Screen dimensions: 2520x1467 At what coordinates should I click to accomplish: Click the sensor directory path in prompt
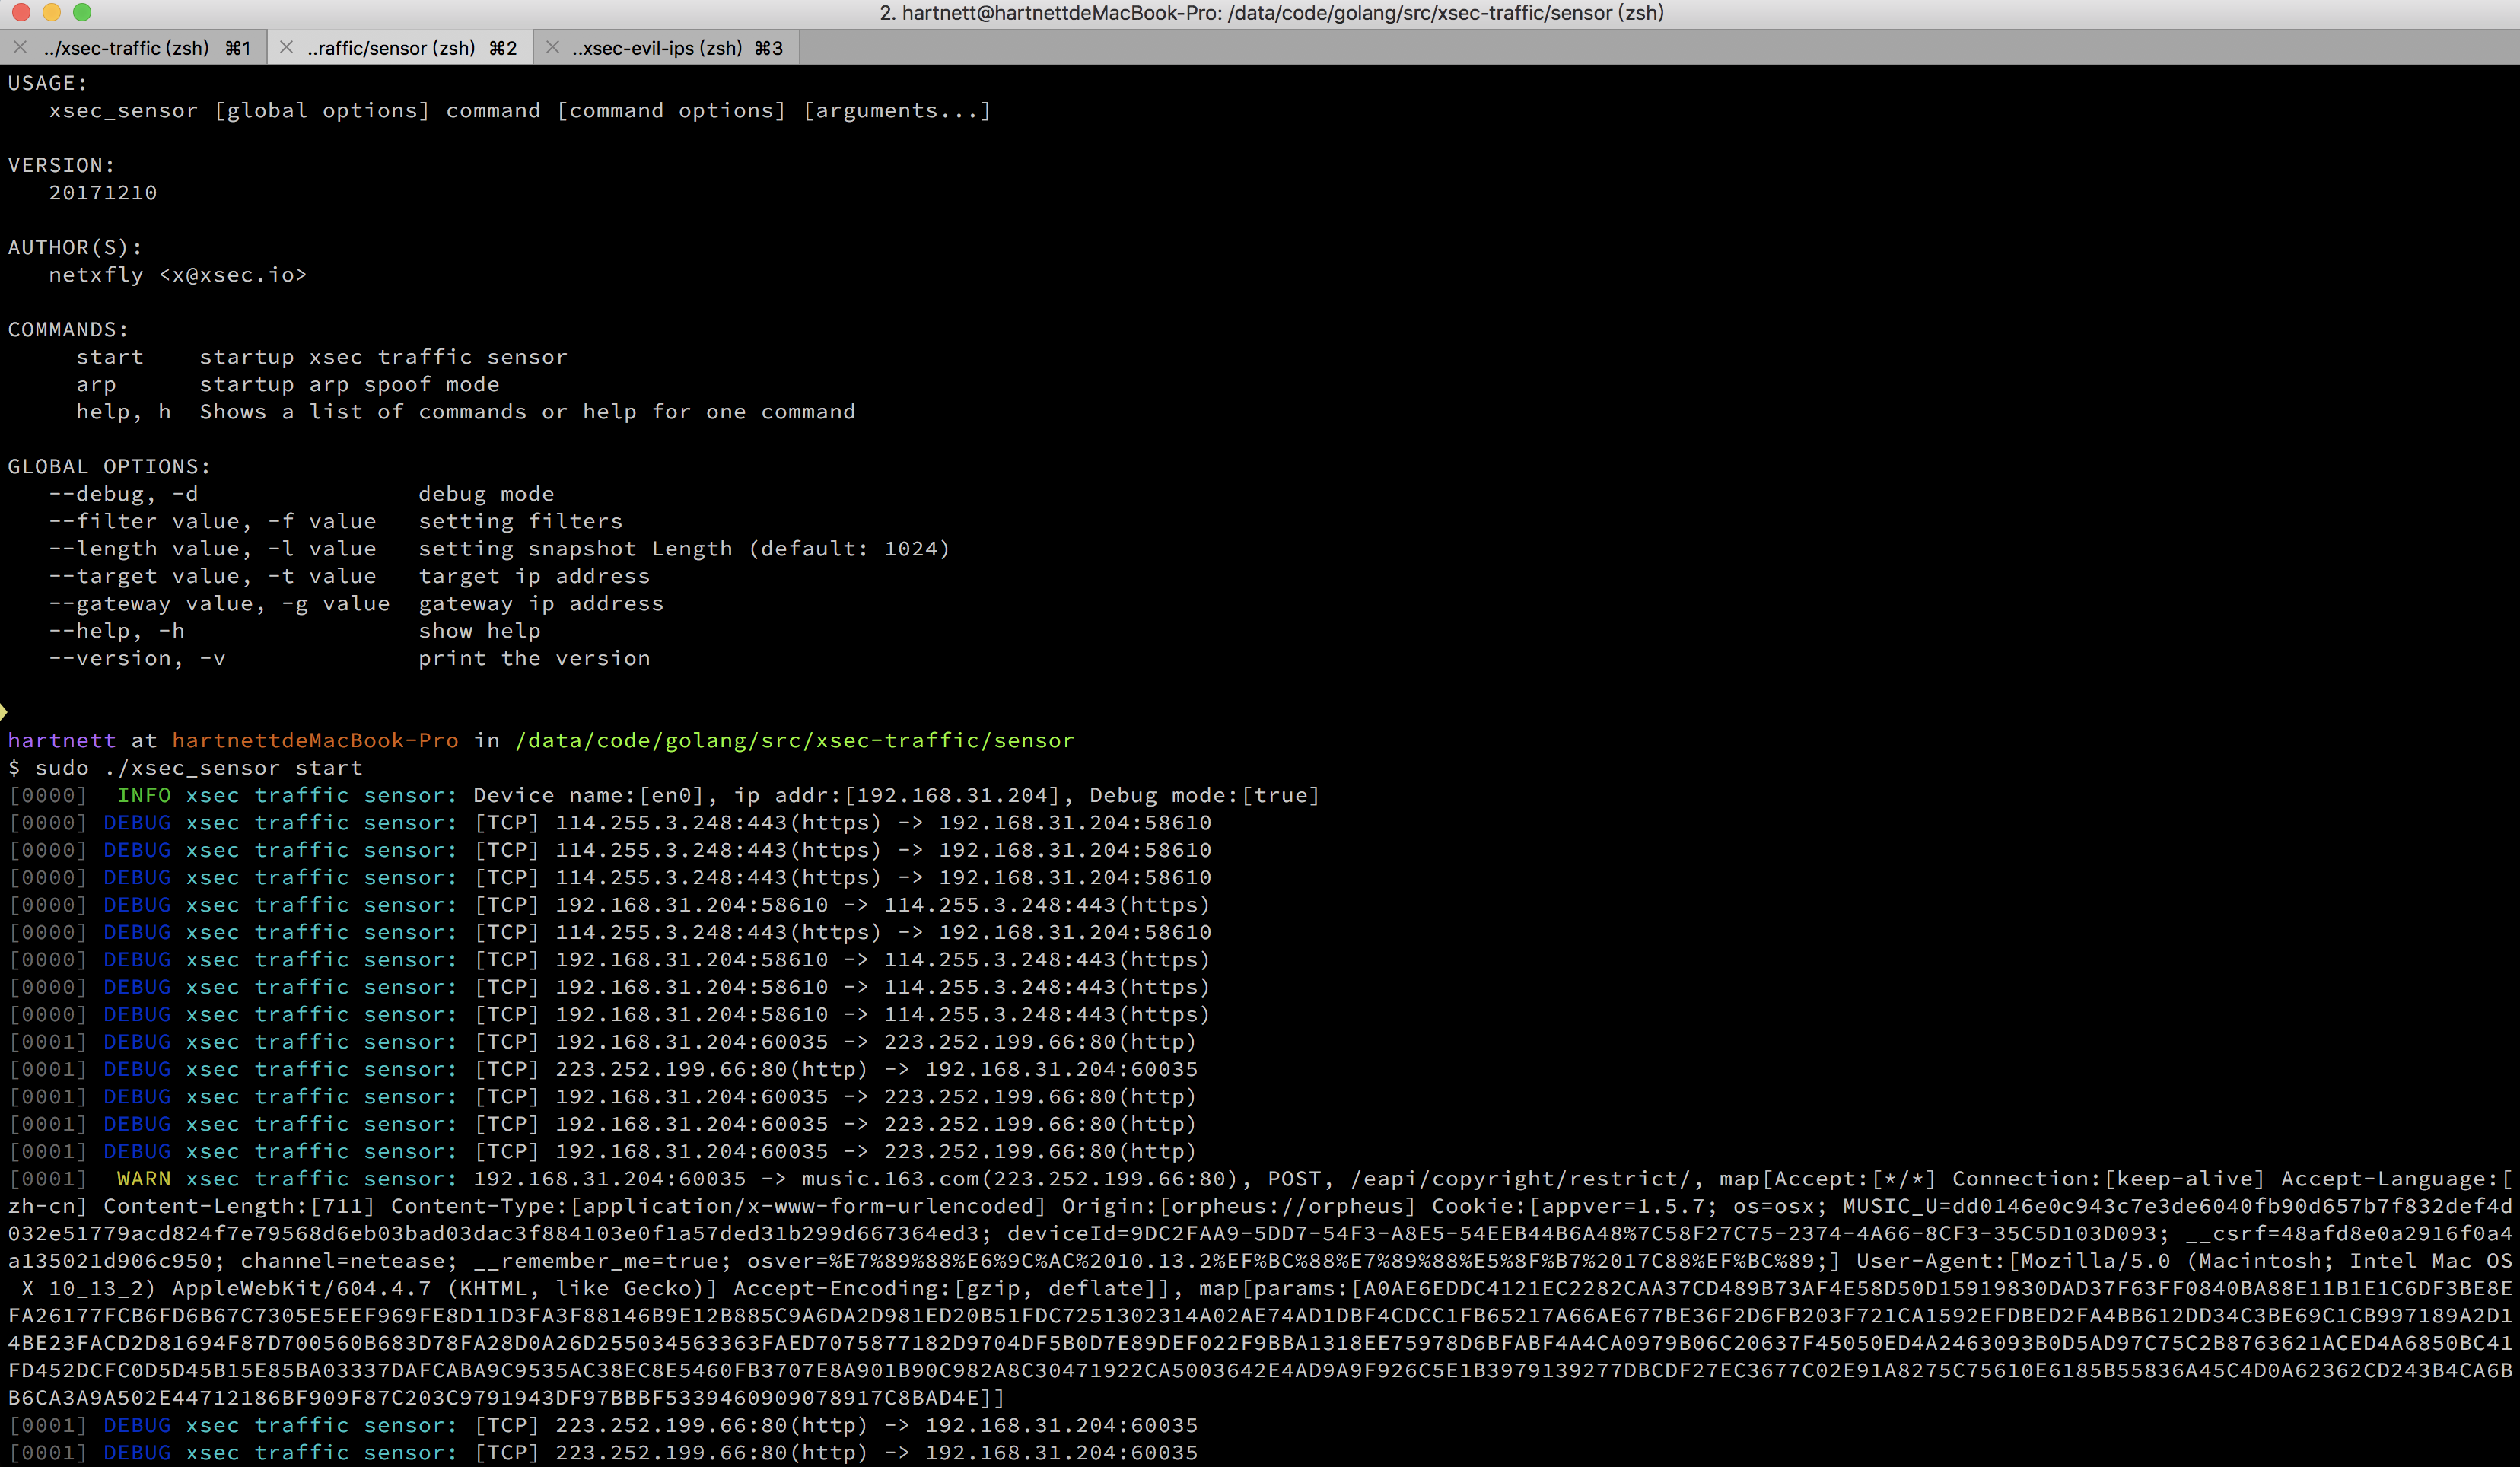pos(794,740)
